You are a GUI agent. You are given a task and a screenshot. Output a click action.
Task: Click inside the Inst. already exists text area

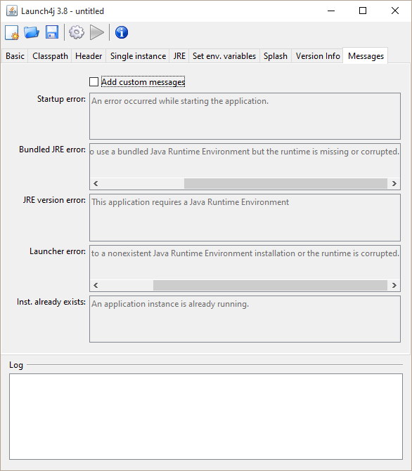point(245,319)
